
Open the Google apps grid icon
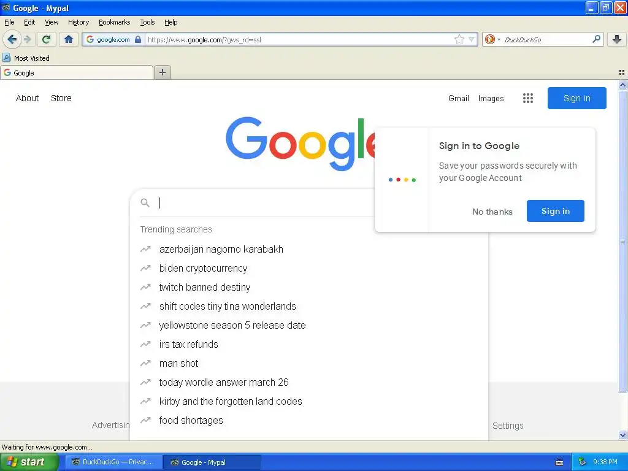click(x=528, y=98)
